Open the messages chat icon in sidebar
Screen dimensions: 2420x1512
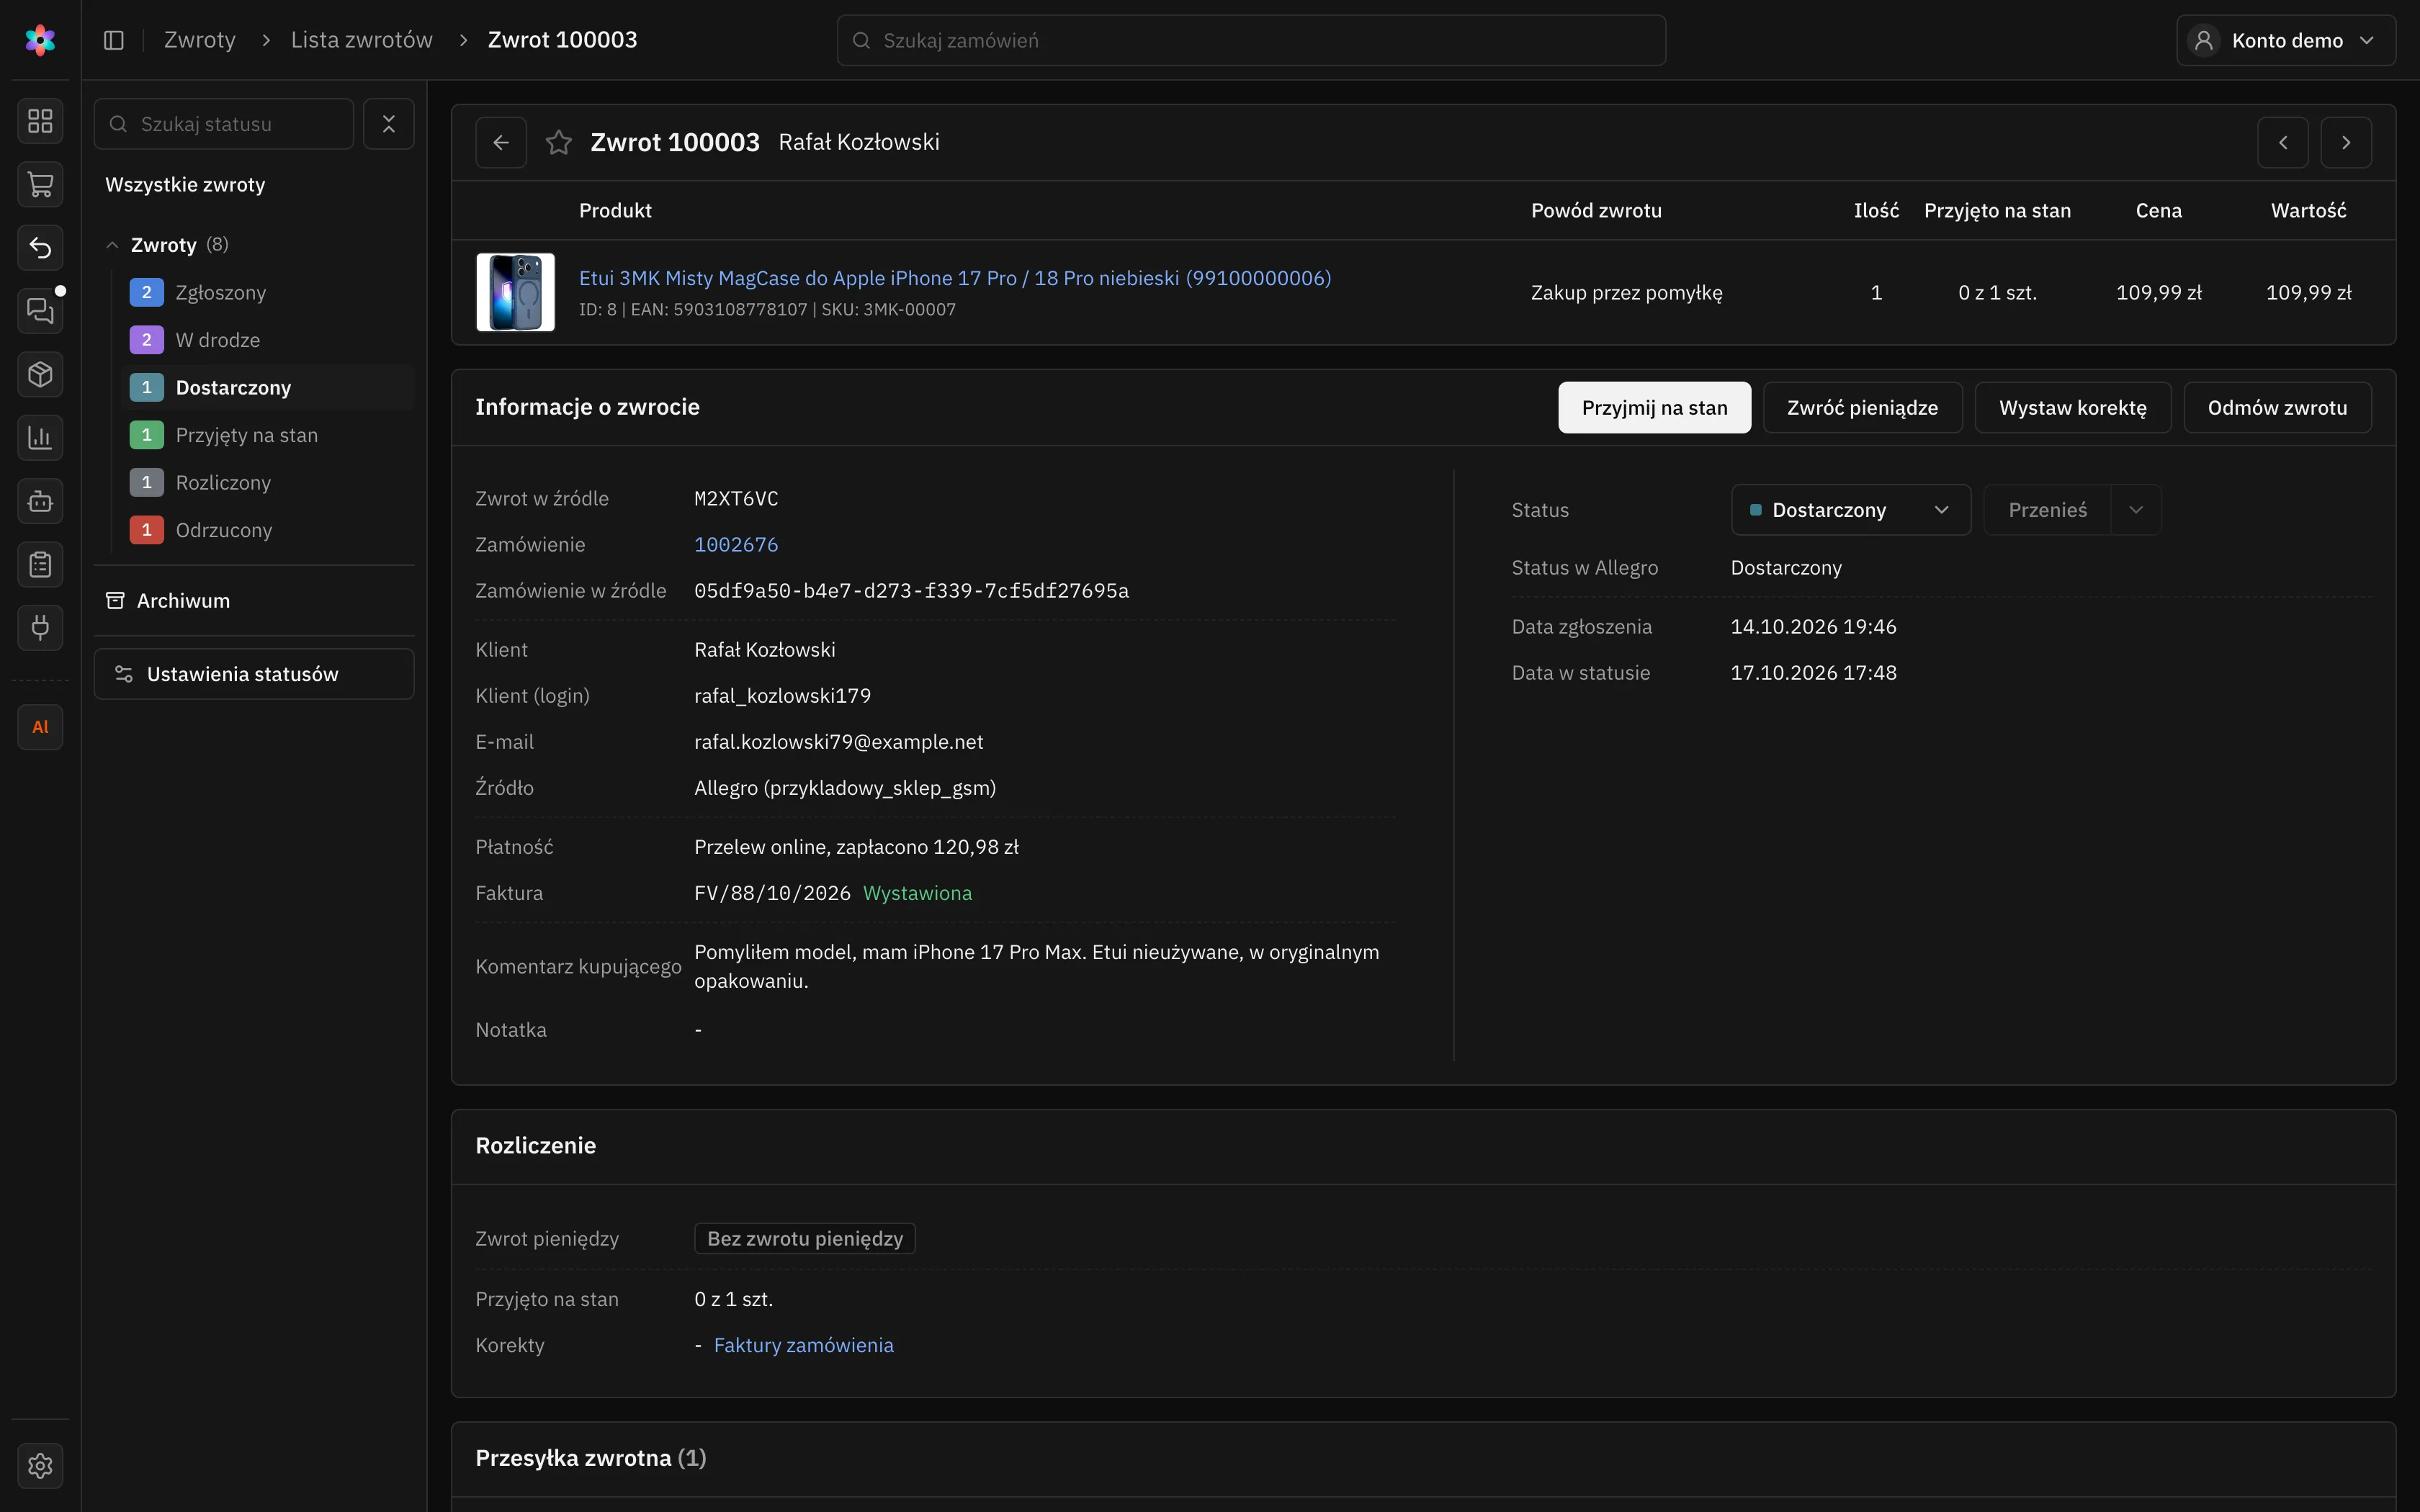click(40, 311)
